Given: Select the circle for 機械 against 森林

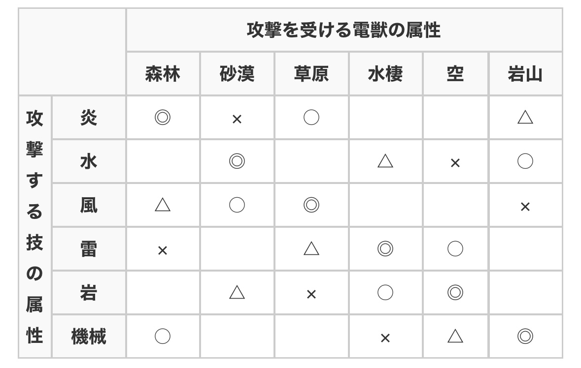Looking at the screenshot, I should [163, 337].
